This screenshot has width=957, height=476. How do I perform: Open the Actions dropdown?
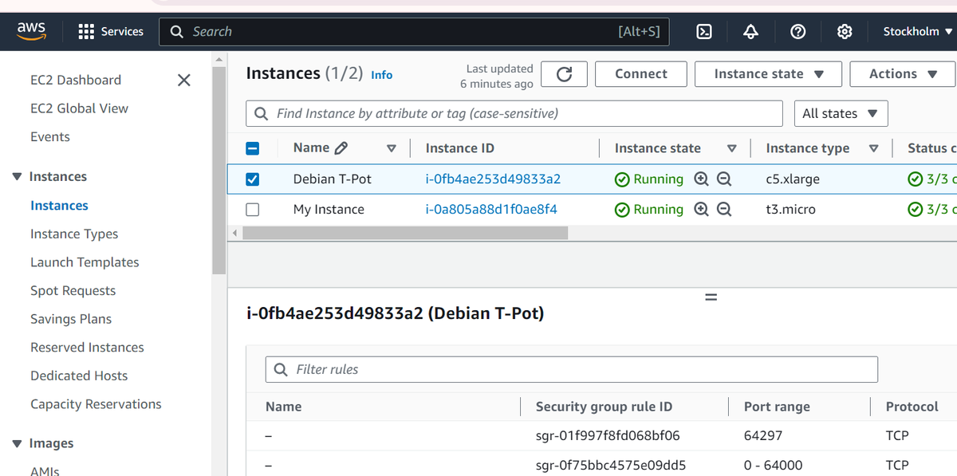tap(903, 74)
